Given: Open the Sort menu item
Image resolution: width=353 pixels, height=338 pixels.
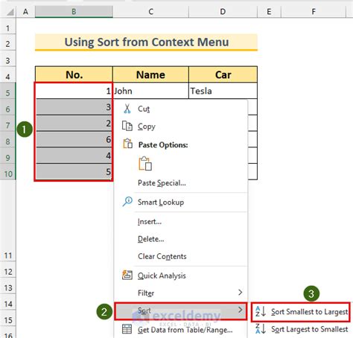Looking at the screenshot, I should pyautogui.click(x=181, y=310).
